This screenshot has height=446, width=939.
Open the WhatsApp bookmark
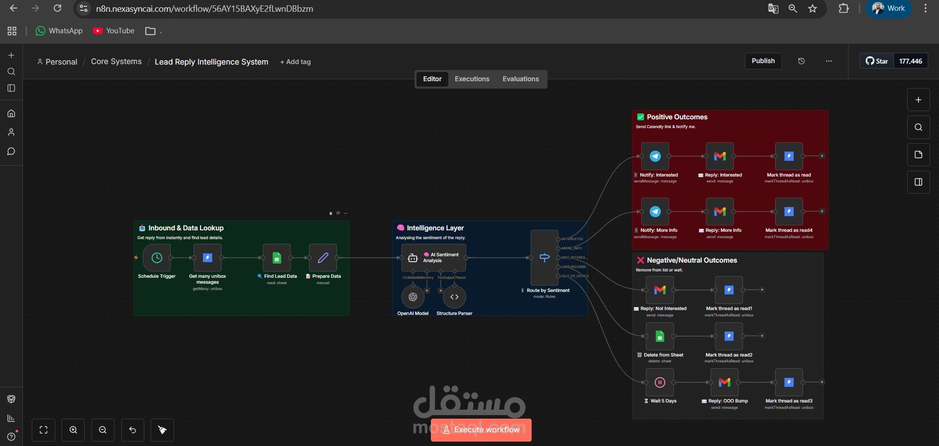59,31
